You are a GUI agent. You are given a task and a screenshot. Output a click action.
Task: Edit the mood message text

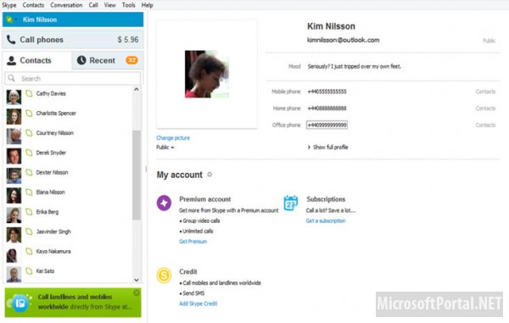point(355,66)
